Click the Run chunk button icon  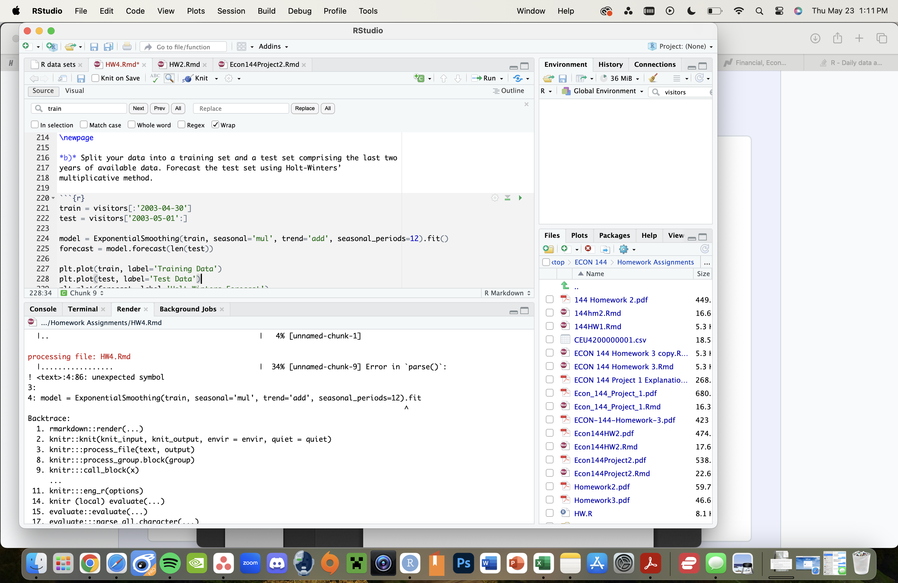(520, 198)
